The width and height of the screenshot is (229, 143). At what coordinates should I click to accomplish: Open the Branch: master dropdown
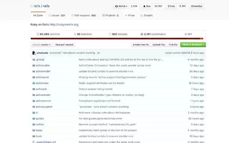(x=42, y=45)
